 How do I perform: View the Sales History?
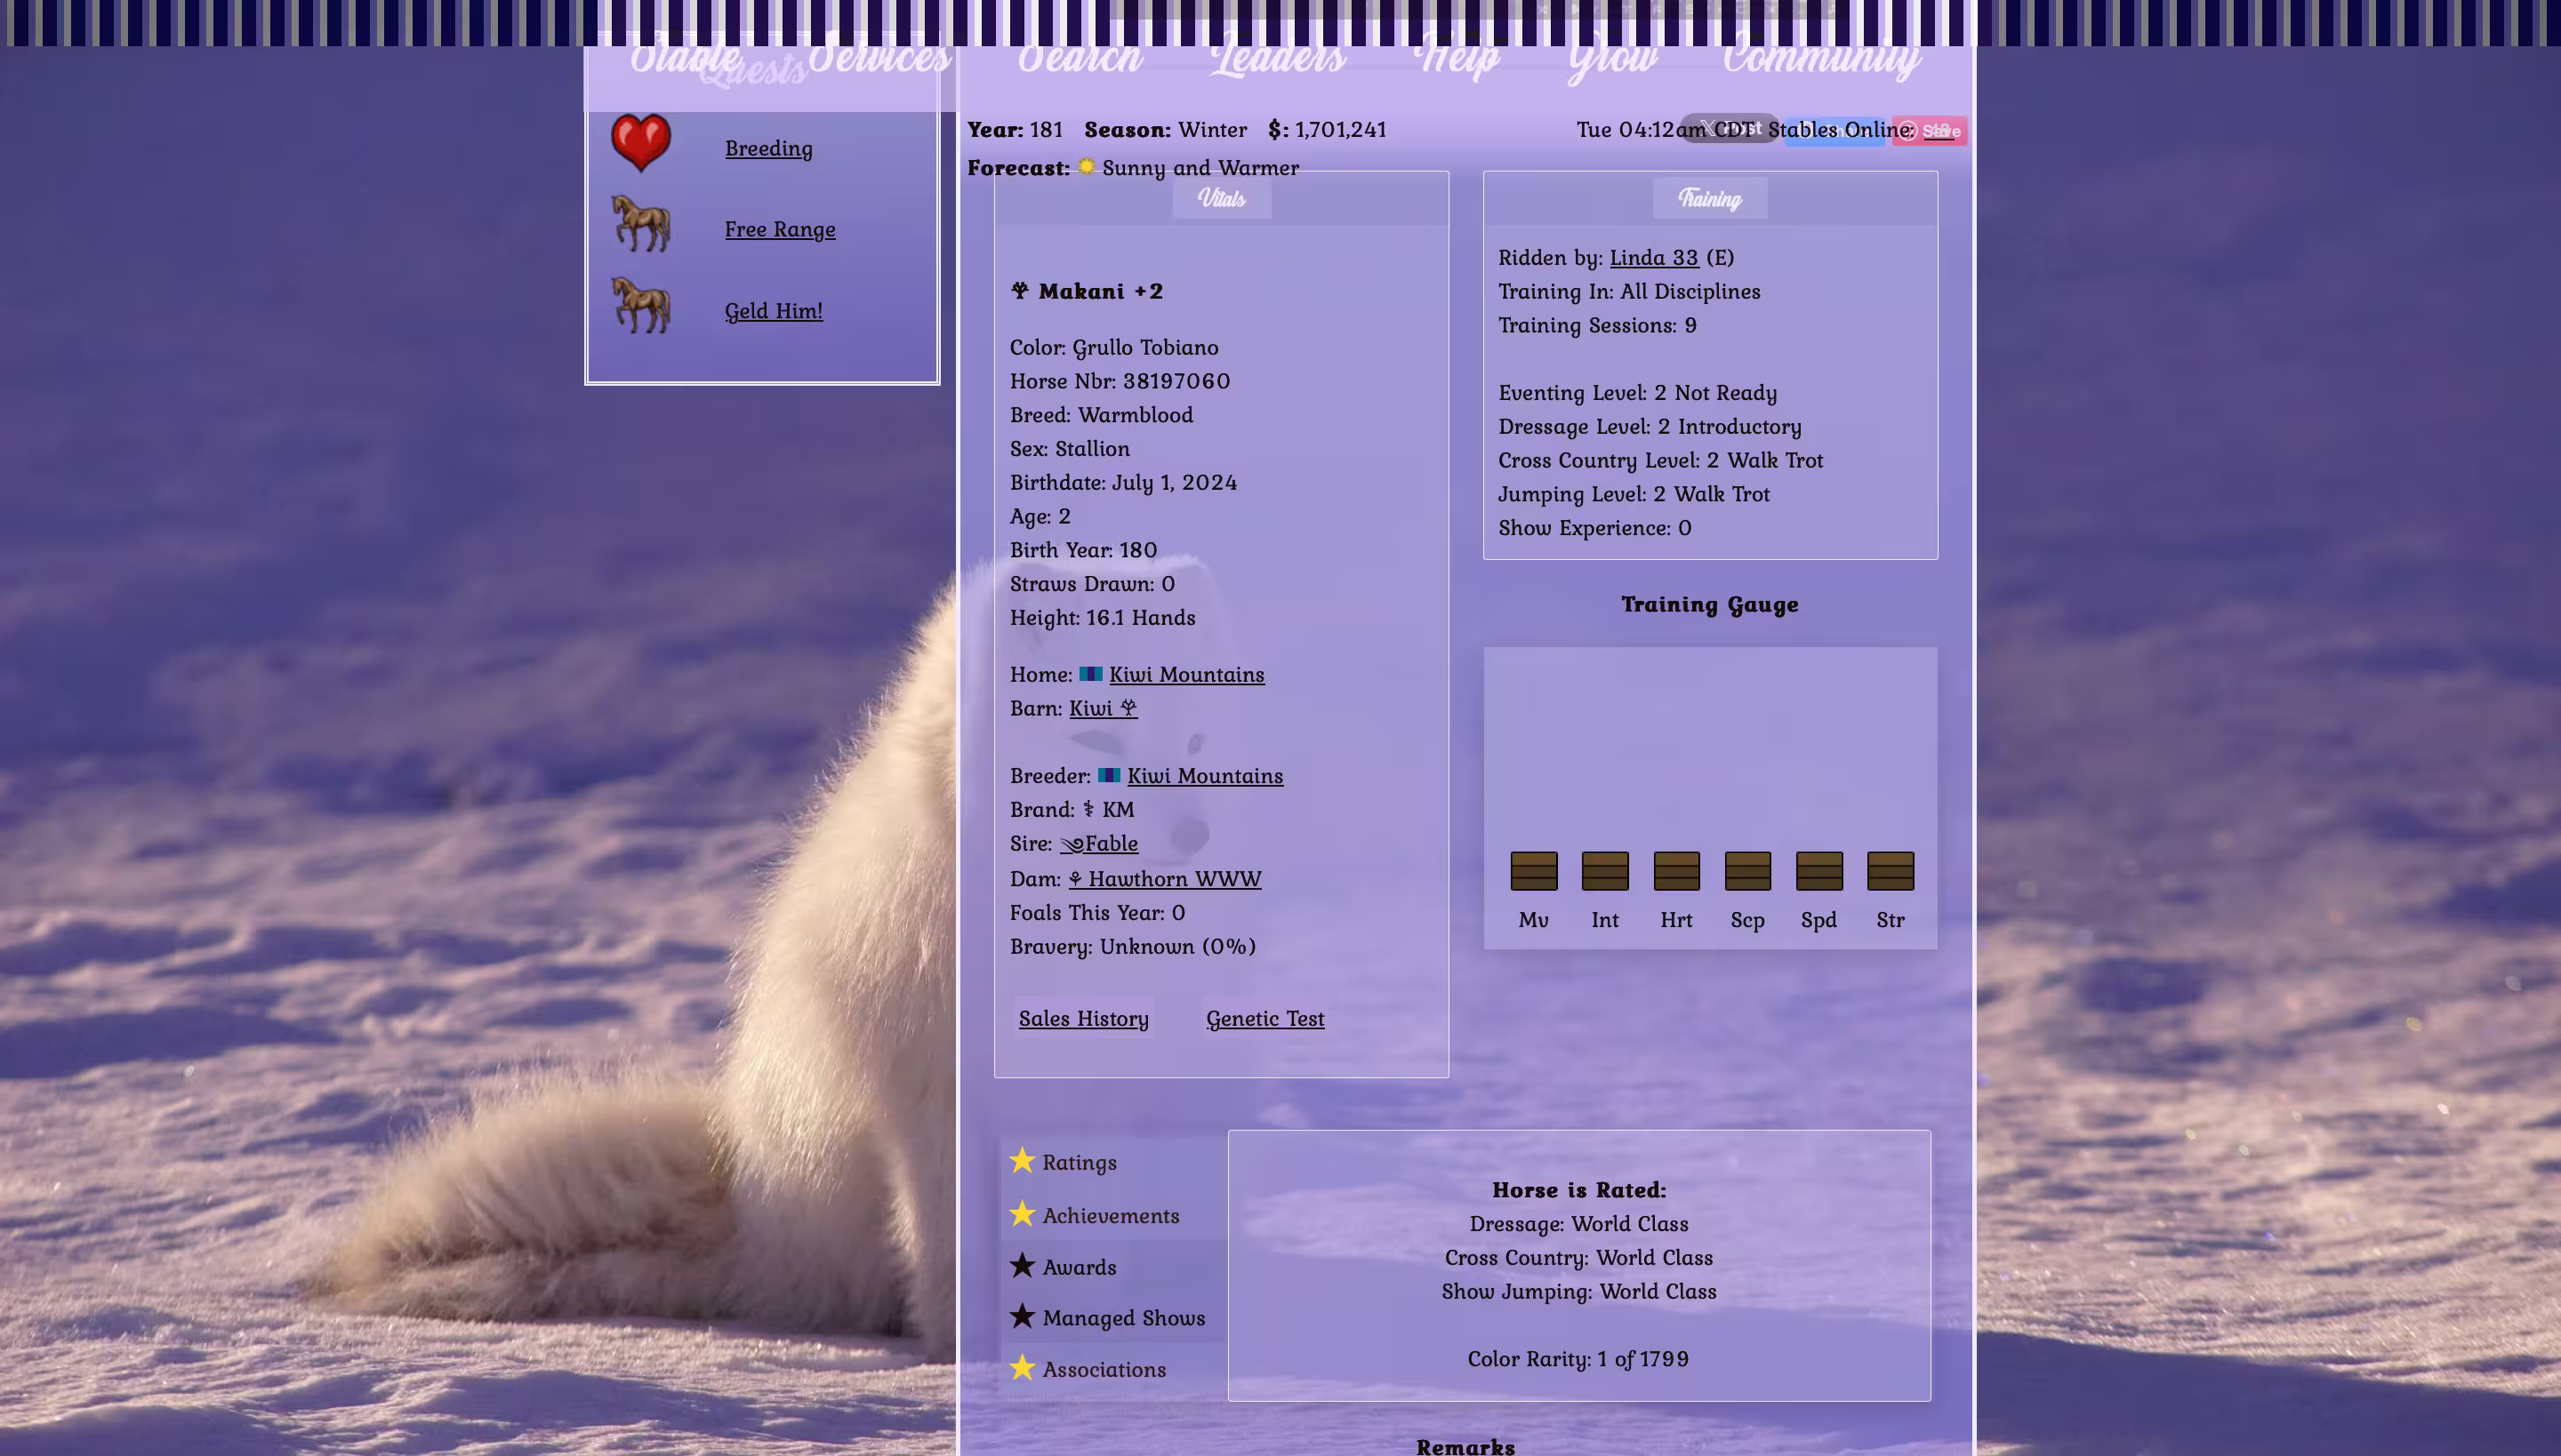tap(1083, 1018)
